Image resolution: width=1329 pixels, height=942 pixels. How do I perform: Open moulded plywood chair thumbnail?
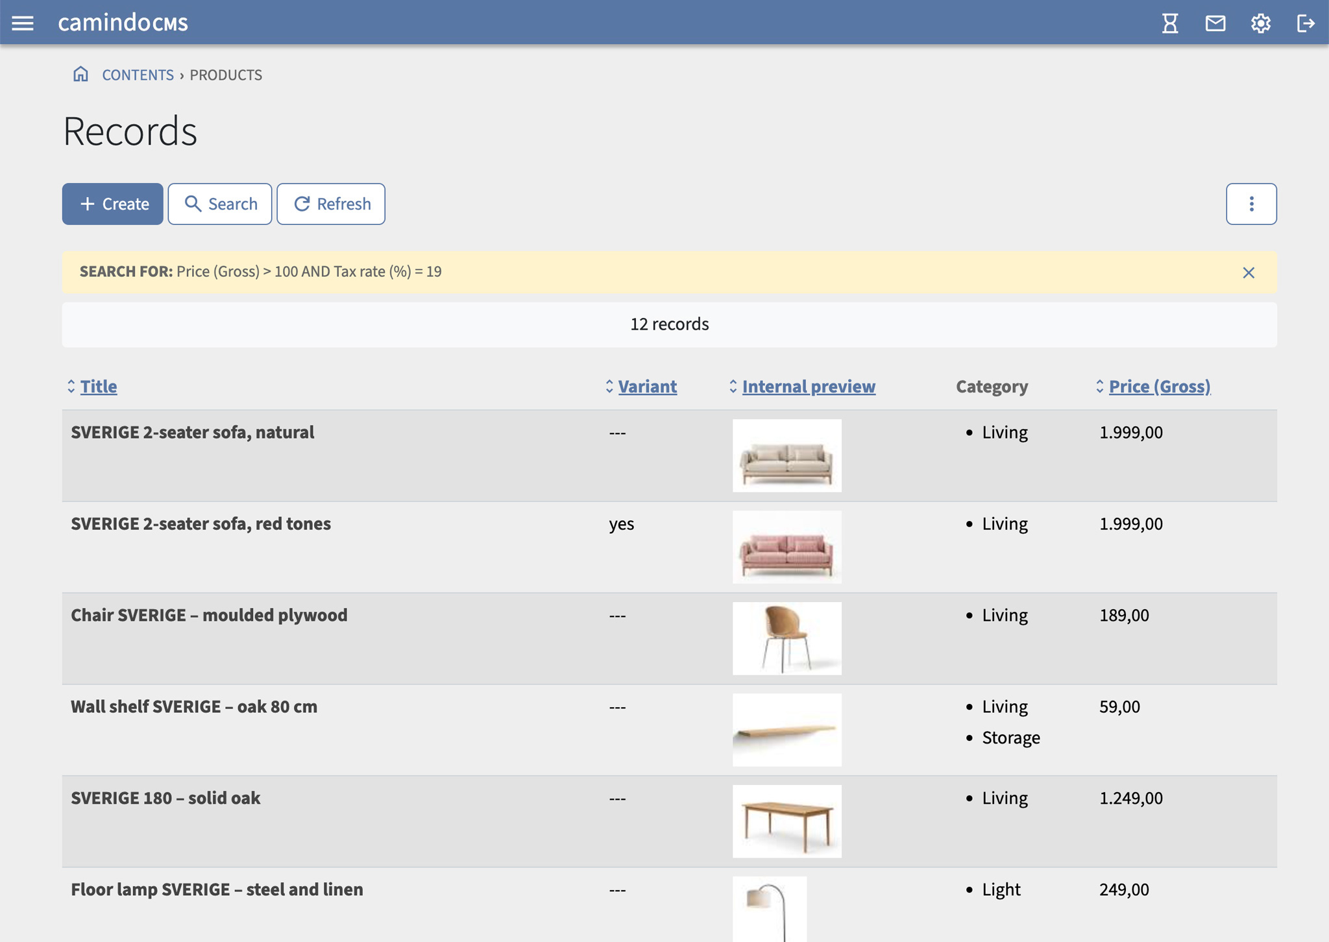click(787, 638)
